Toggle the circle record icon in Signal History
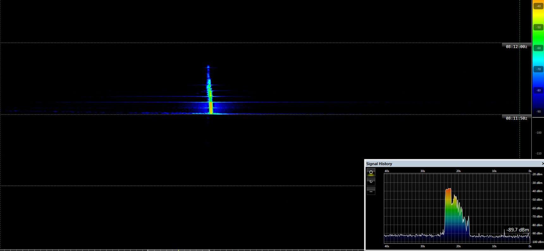This screenshot has height=251, width=544. coord(371,172)
